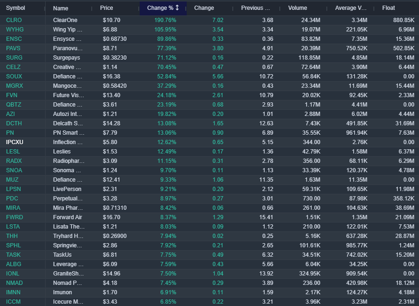Click the 105.95% change value
The width and height of the screenshot is (419, 306).
coord(165,30)
